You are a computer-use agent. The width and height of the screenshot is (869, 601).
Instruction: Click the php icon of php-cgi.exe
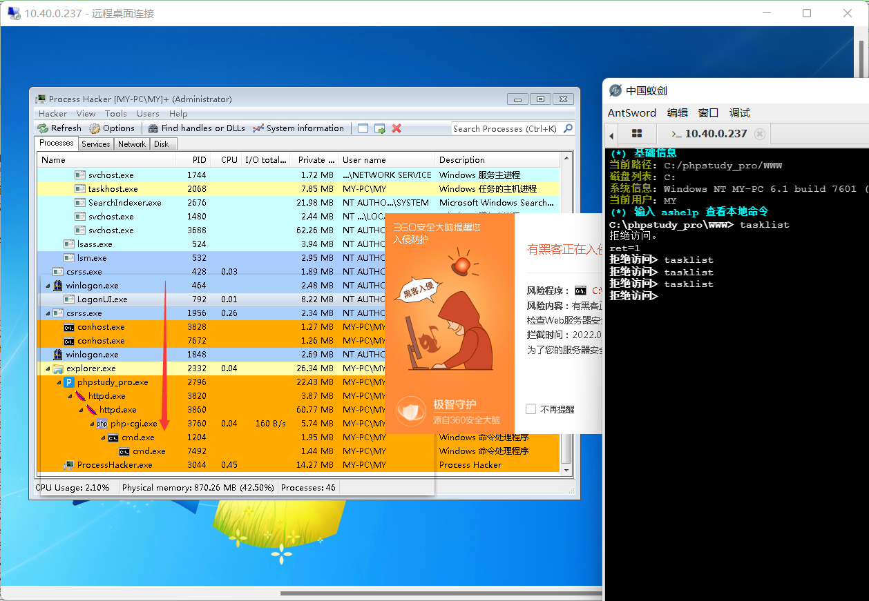point(102,424)
